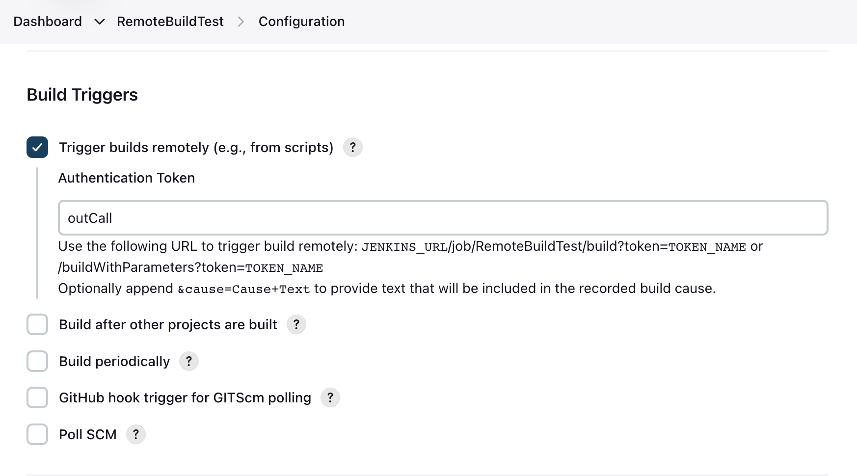Open help for Trigger builds remotely
This screenshot has width=857, height=476.
tap(352, 147)
